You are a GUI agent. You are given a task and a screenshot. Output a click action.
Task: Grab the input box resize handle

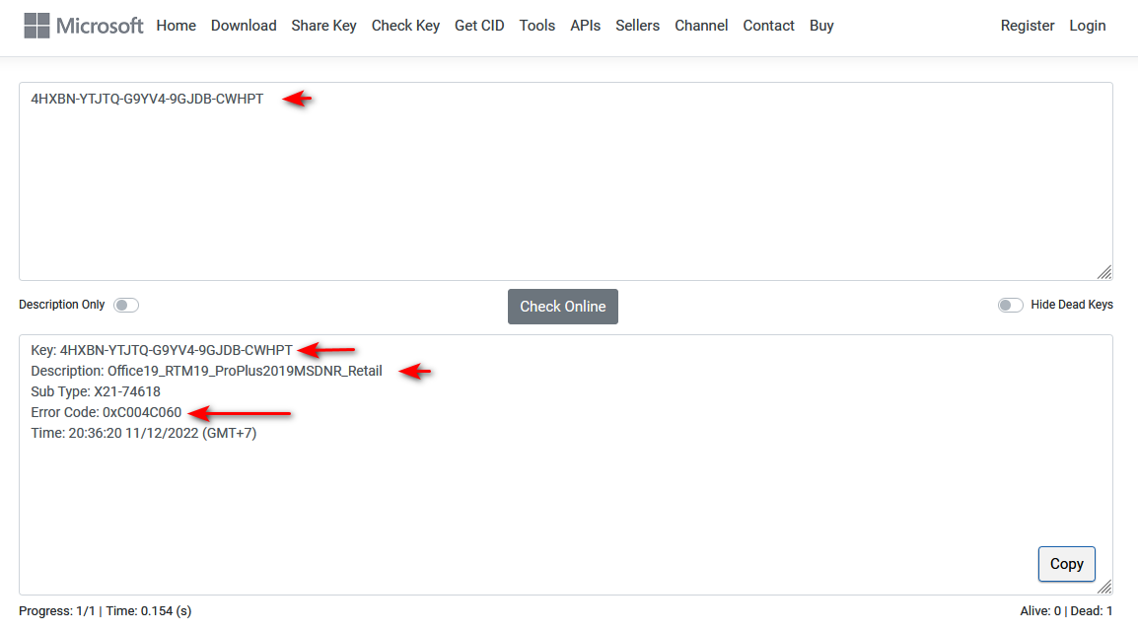coord(1104,272)
